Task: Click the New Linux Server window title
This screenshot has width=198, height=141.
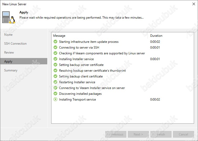Action: (x=14, y=4)
